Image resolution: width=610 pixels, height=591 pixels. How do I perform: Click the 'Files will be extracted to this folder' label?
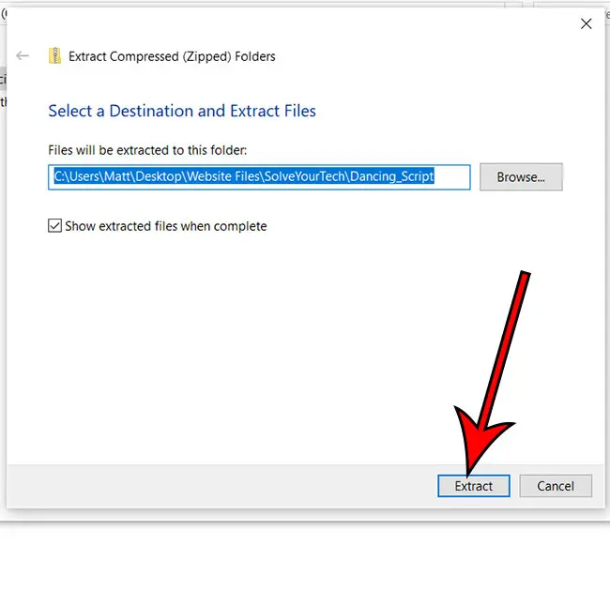[x=146, y=150]
